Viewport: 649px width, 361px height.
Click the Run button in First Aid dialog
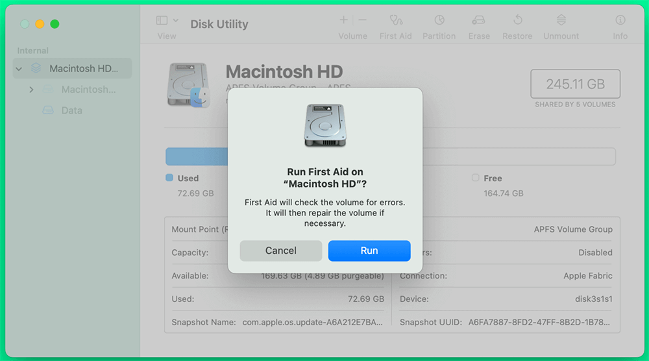click(x=369, y=251)
